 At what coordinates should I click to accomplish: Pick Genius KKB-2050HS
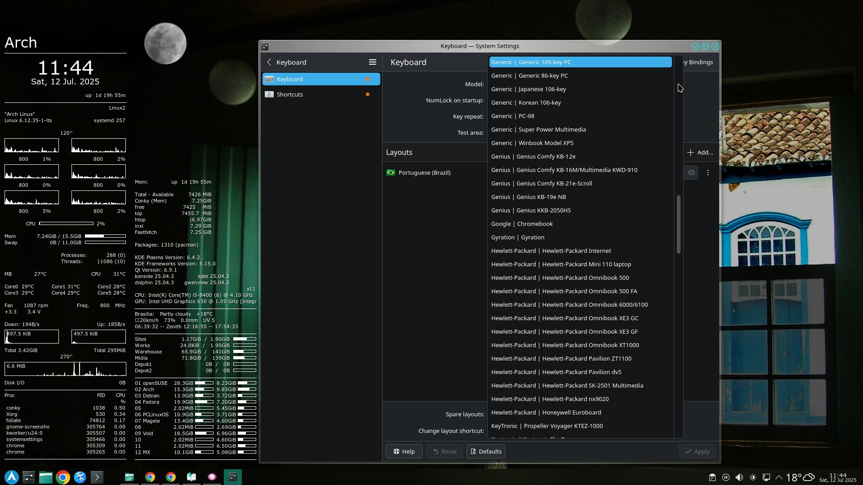pyautogui.click(x=580, y=210)
